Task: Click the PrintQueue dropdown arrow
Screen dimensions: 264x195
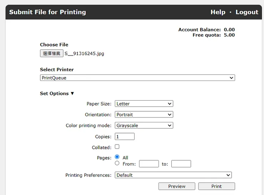Action: 232,78
